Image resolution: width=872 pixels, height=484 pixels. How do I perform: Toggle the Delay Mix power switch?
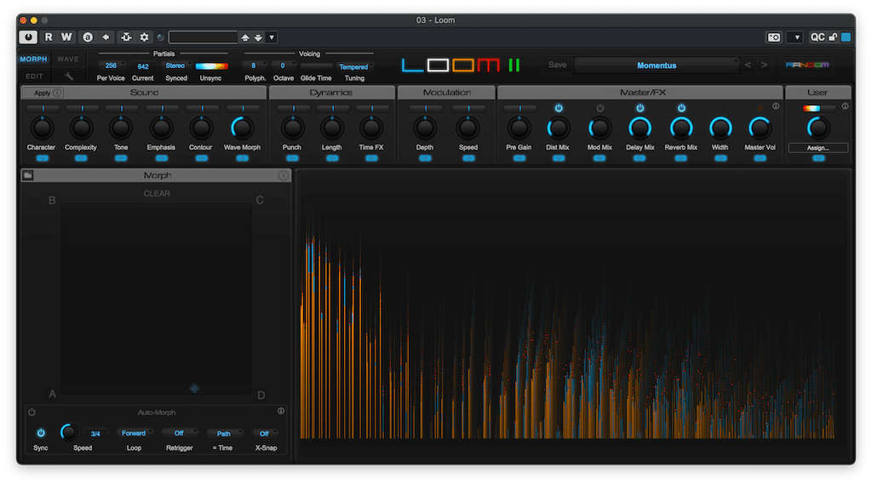(x=640, y=108)
